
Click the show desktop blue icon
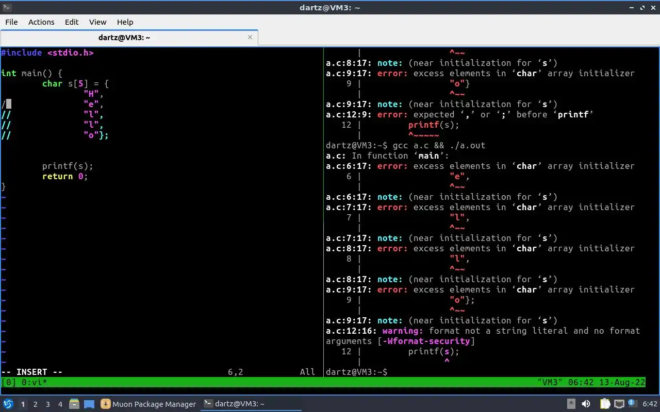tap(89, 404)
